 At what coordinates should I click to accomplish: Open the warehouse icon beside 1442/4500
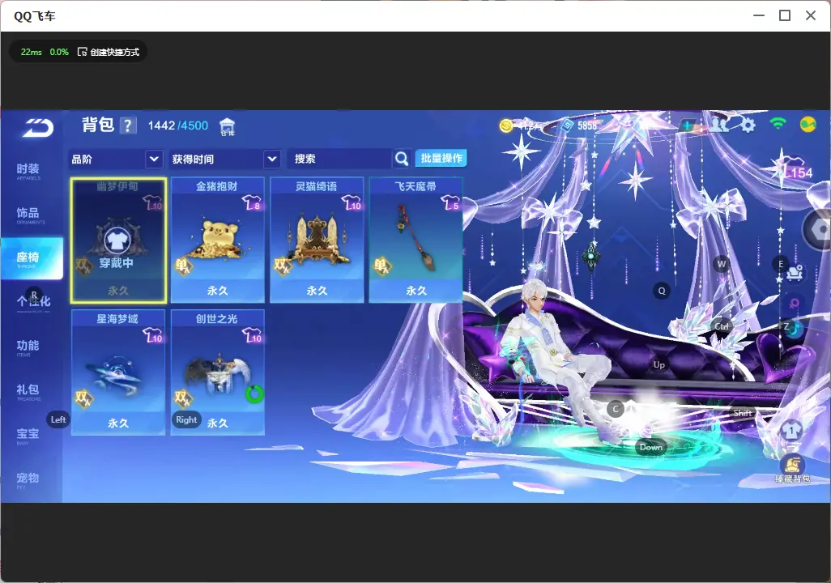228,126
